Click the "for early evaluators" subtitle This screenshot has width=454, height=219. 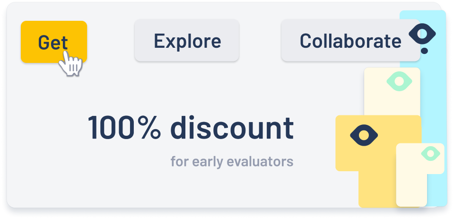[232, 162]
